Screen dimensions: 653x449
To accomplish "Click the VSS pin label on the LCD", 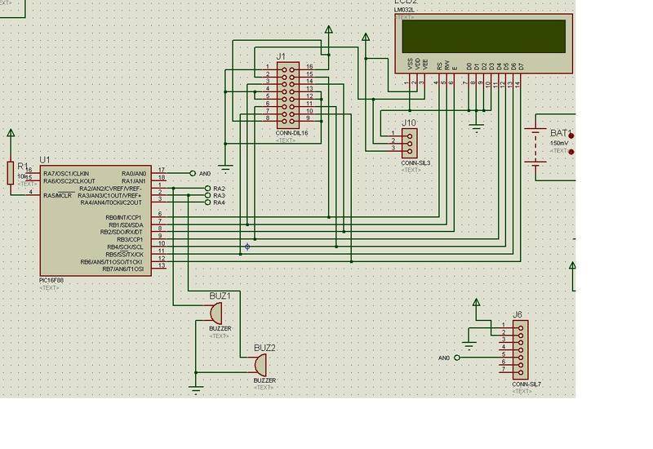I will [411, 64].
